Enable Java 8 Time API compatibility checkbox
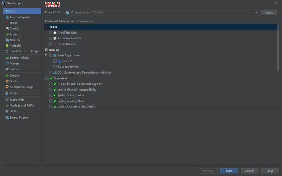The width and height of the screenshot is (282, 176). click(51, 90)
